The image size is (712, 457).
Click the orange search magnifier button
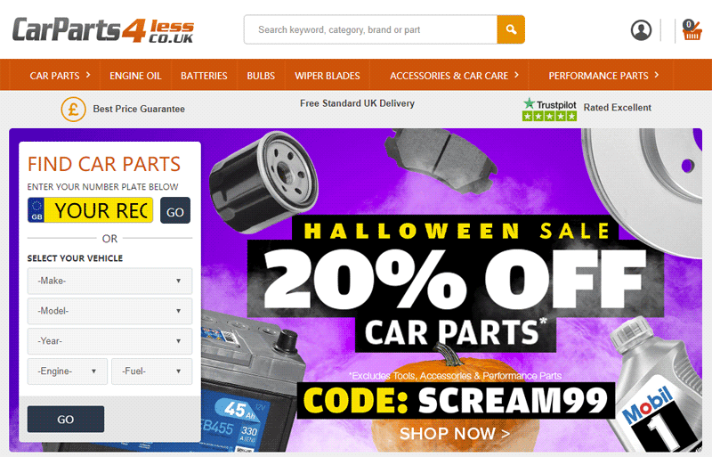click(511, 29)
